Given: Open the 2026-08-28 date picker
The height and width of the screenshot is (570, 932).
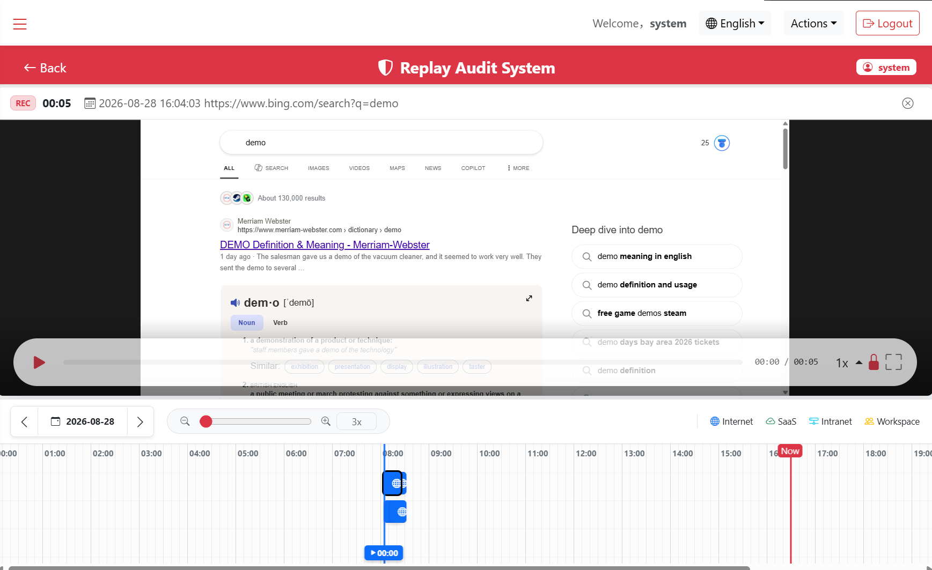Looking at the screenshot, I should [83, 422].
